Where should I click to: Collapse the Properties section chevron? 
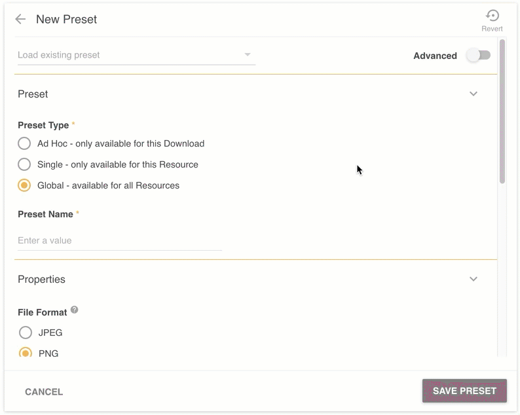474,279
